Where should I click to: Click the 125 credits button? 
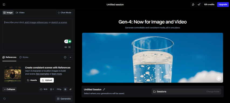[209, 5]
